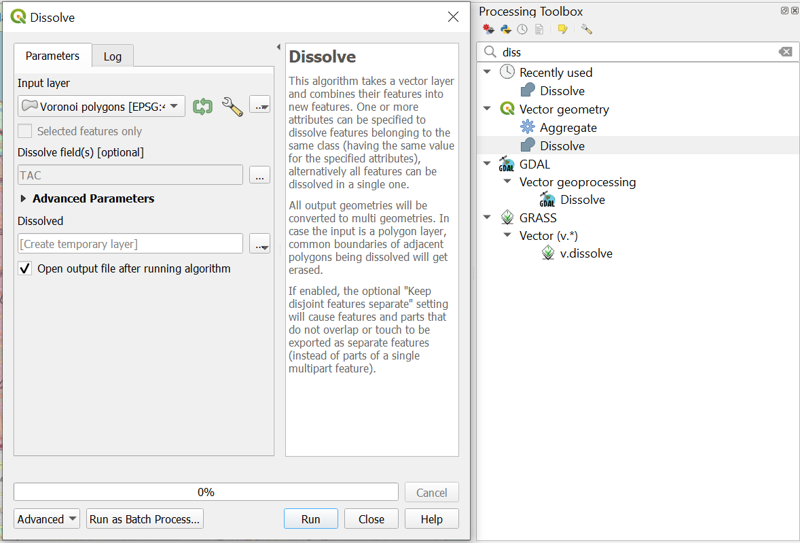This screenshot has width=800, height=543.
Task: Open Processing options via the wrench icon
Action: point(587,29)
